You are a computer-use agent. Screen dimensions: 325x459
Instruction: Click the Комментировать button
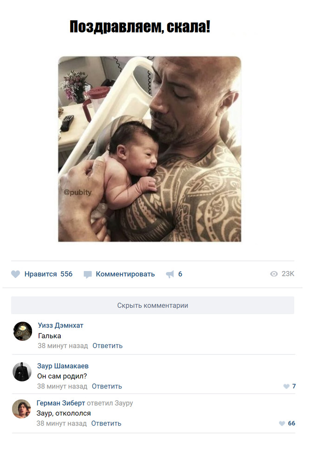[x=119, y=274]
